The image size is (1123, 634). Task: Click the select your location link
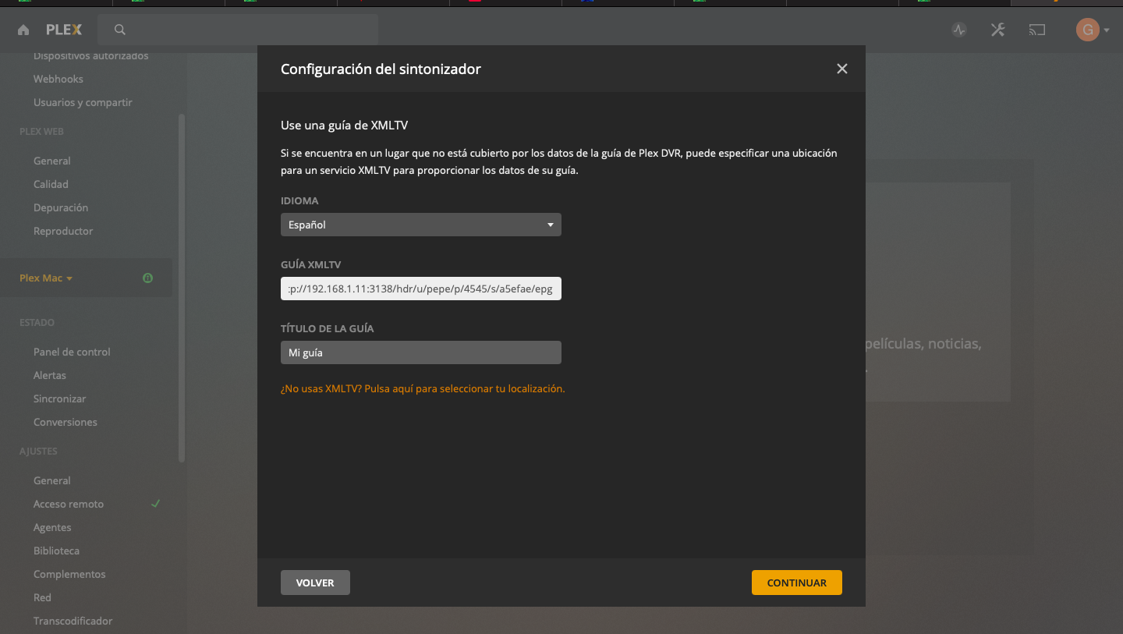[422, 388]
